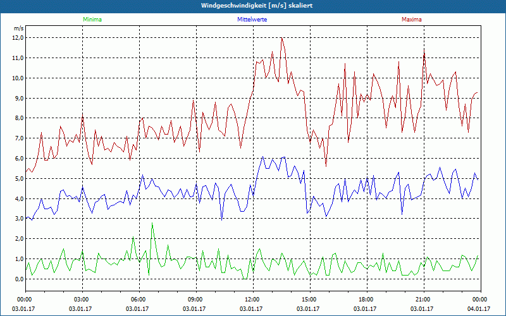The height and width of the screenshot is (316, 506).
Task: Click the 12:00 time axis label
Action: (252, 300)
